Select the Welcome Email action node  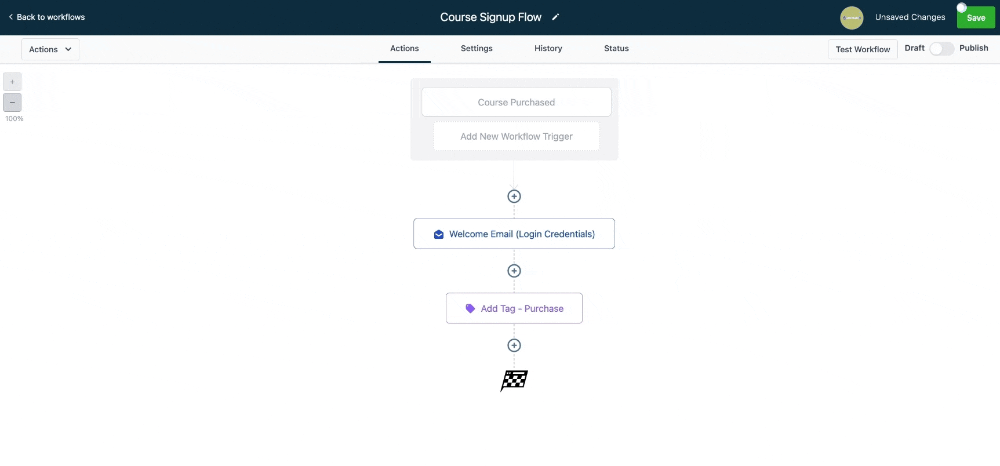click(514, 234)
